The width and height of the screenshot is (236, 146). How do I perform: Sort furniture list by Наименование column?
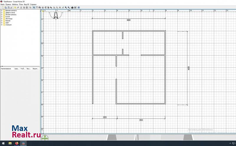click(6, 68)
